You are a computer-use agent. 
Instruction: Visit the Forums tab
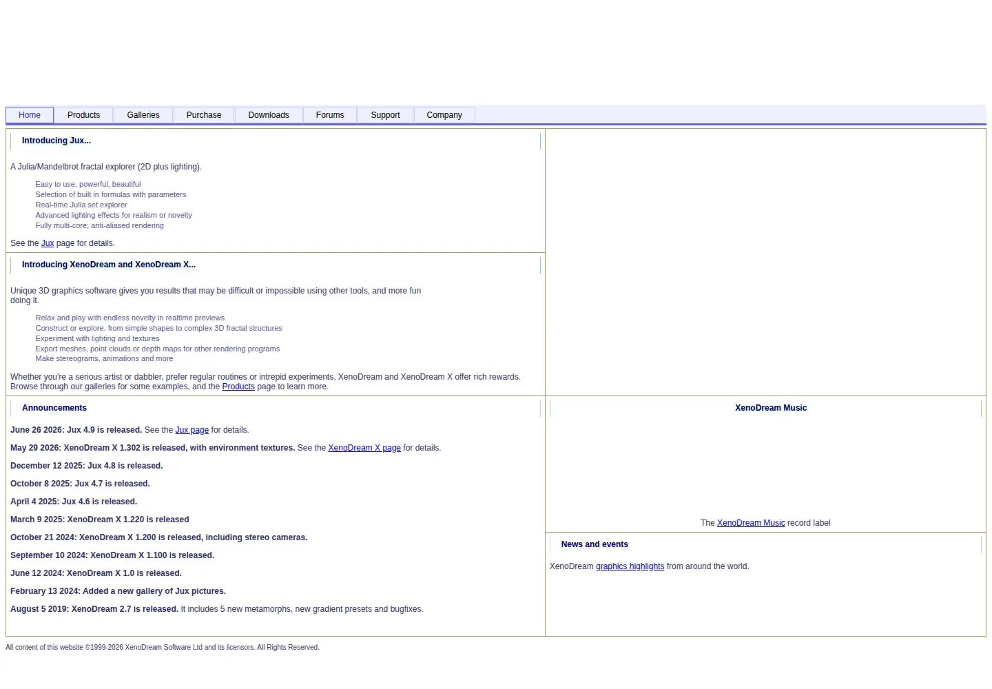coord(330,115)
